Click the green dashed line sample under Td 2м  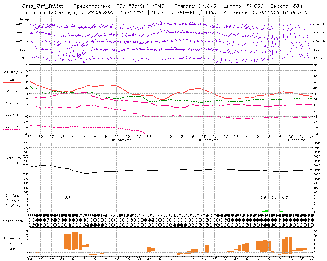tap(12, 94)
